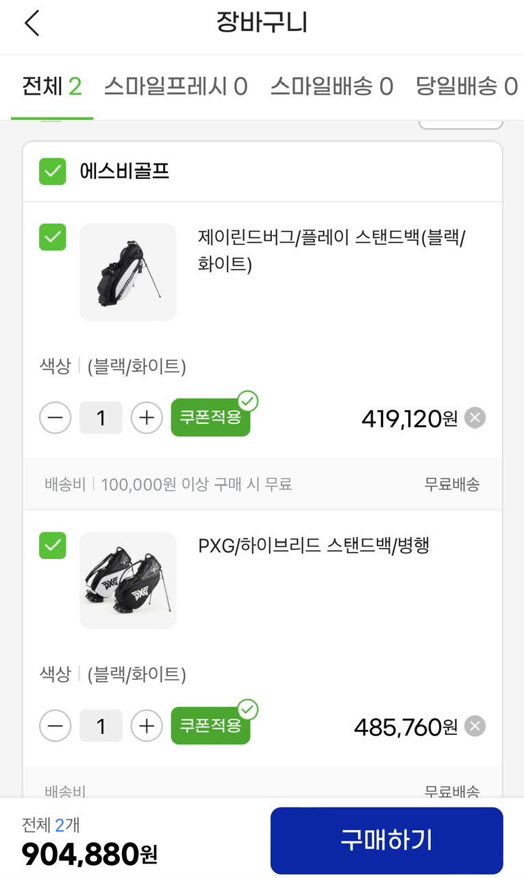Select the 당일배송 tab

(466, 86)
